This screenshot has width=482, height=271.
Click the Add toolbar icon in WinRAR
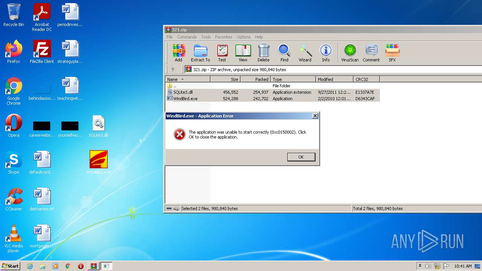(178, 53)
